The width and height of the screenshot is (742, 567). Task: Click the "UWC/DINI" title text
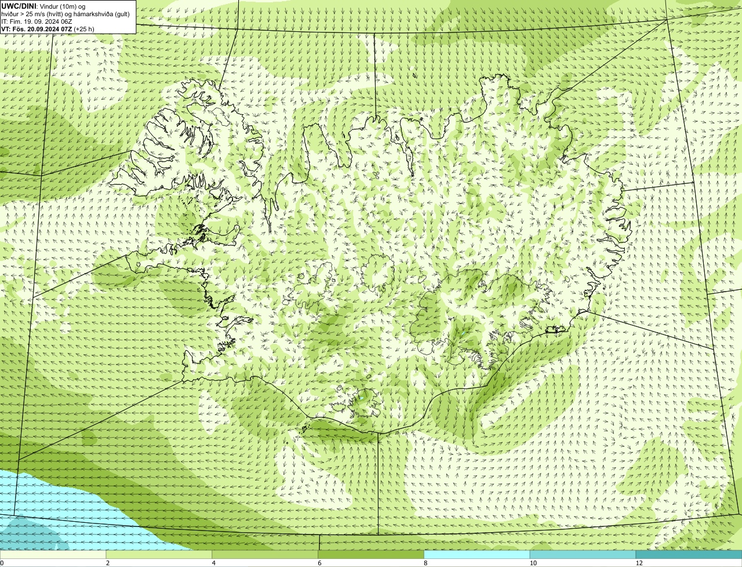19,6
